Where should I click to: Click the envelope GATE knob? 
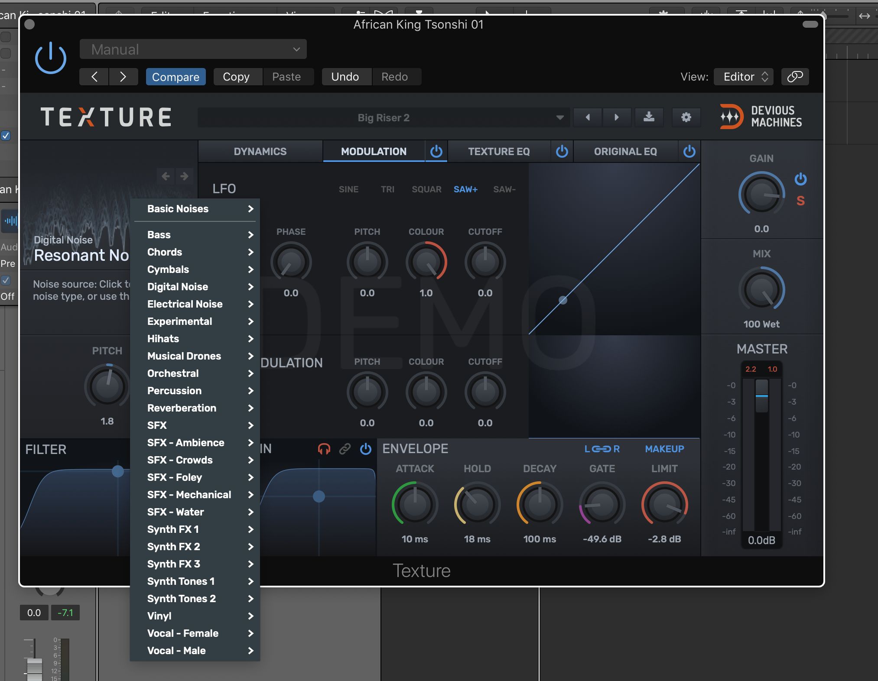[602, 505]
